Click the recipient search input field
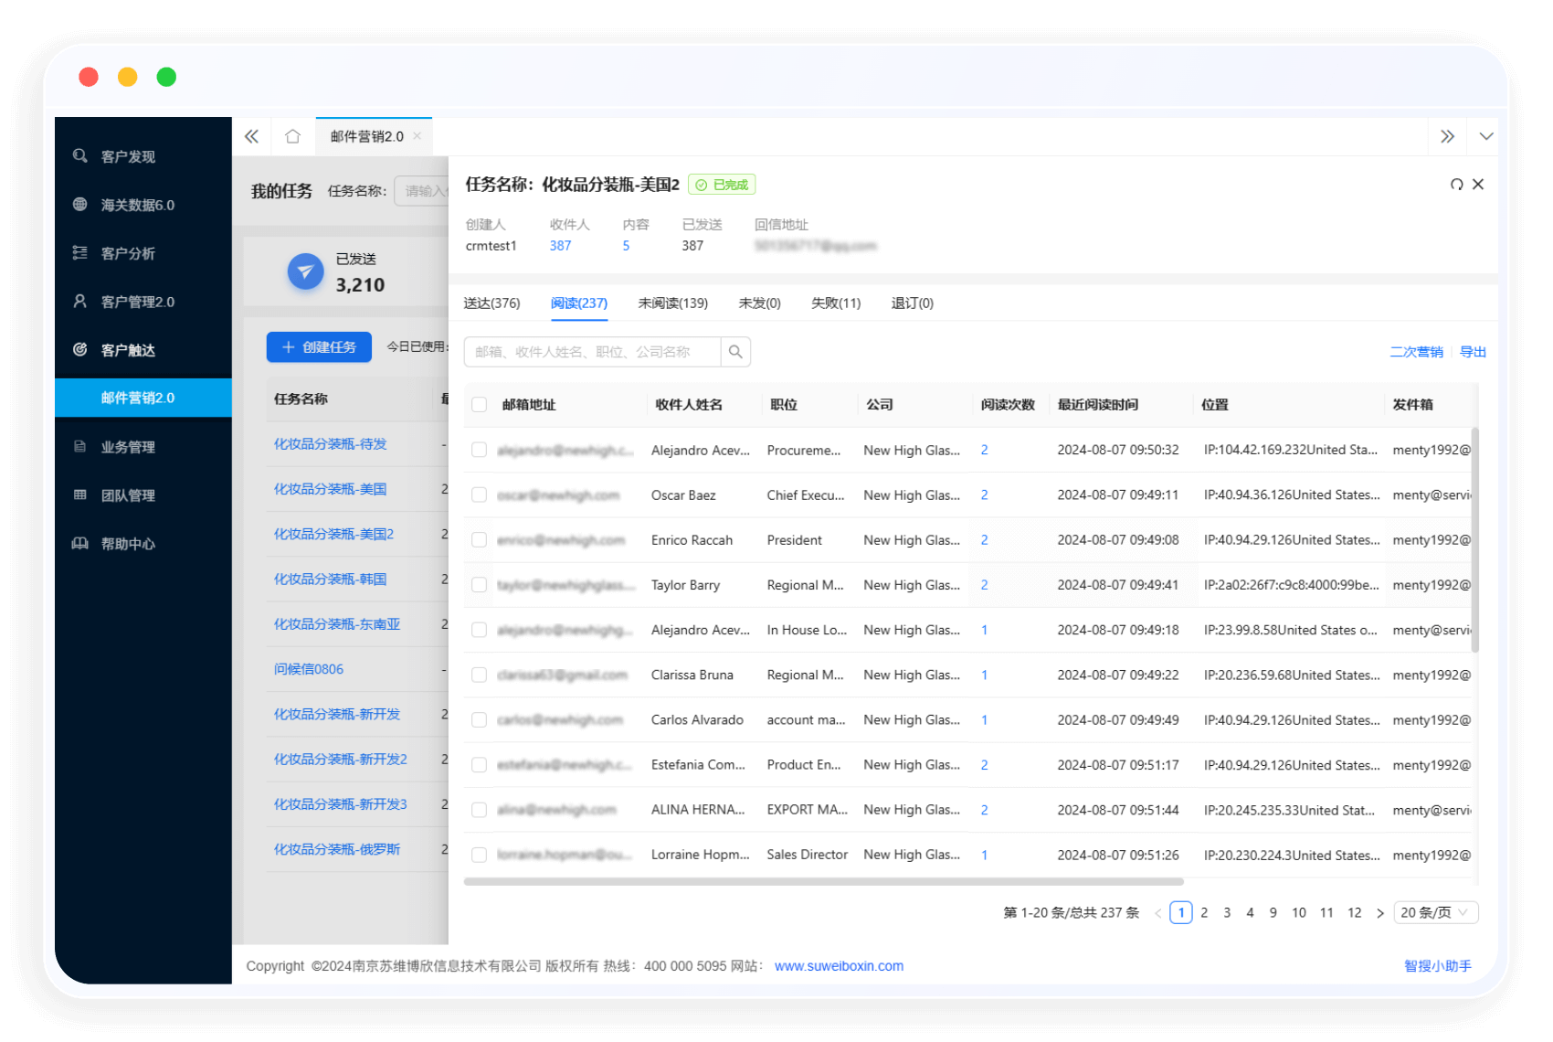Screen dimensions: 1553x1042 [x=594, y=352]
